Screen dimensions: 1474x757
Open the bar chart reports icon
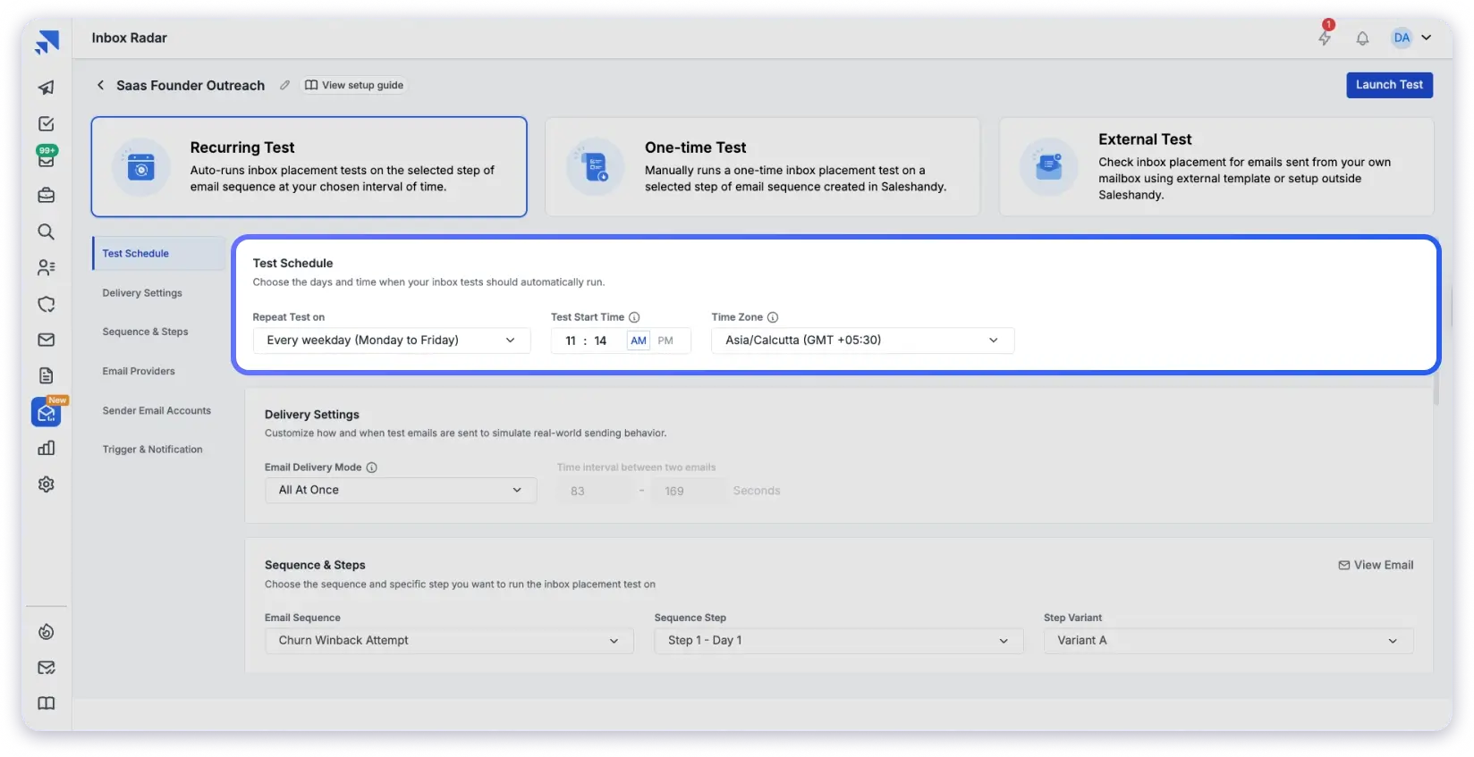pos(47,449)
